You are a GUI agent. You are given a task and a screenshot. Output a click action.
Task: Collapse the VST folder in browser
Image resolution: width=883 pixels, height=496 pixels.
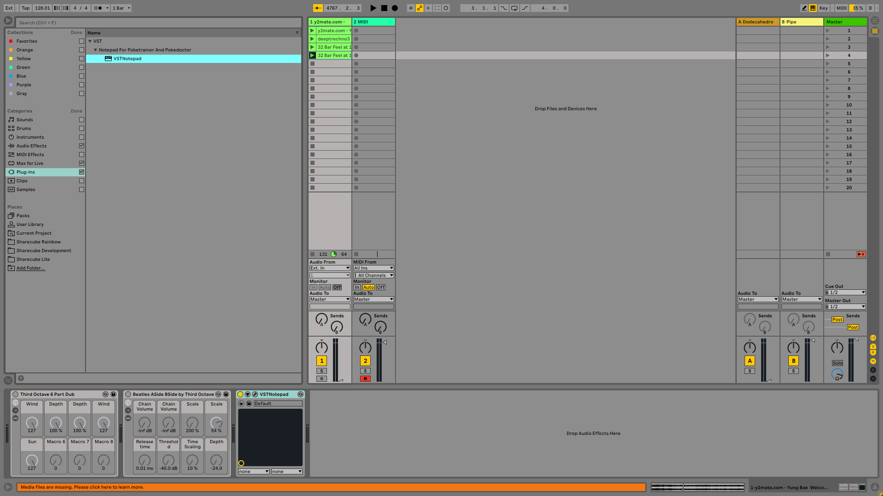point(90,41)
